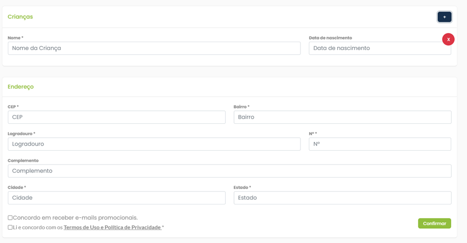This screenshot has width=467, height=243.
Task: Click the Crianças section heading
Action: [x=20, y=17]
